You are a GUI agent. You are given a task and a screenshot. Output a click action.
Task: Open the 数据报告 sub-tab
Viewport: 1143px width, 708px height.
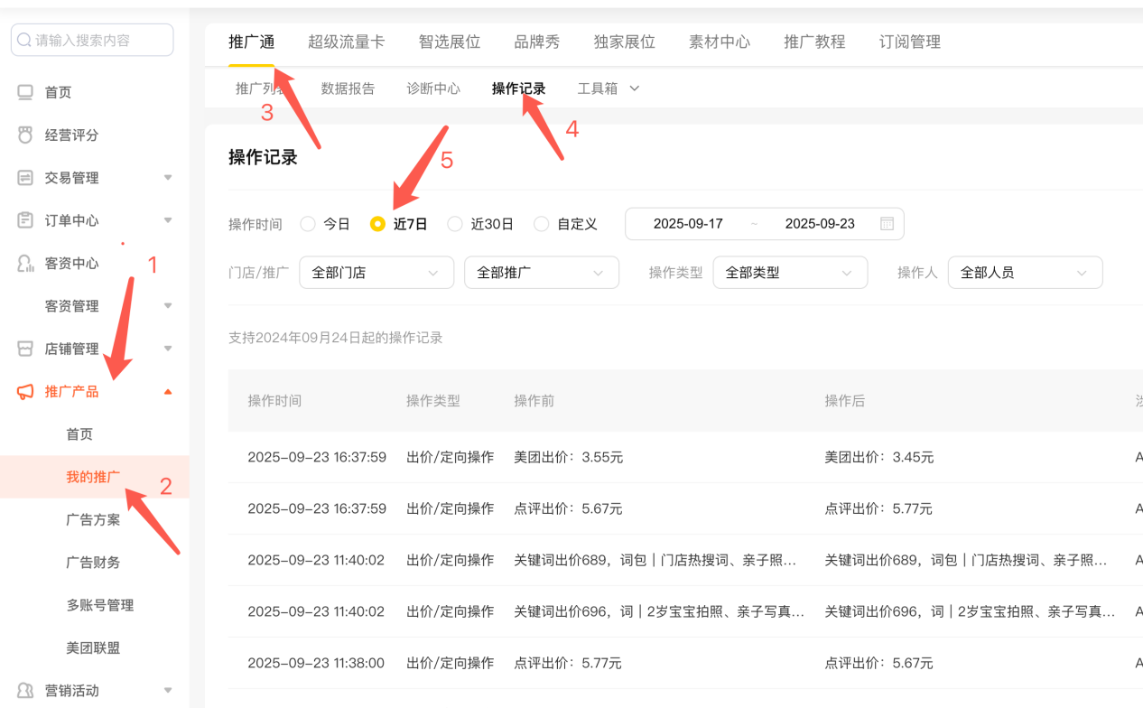pos(348,88)
